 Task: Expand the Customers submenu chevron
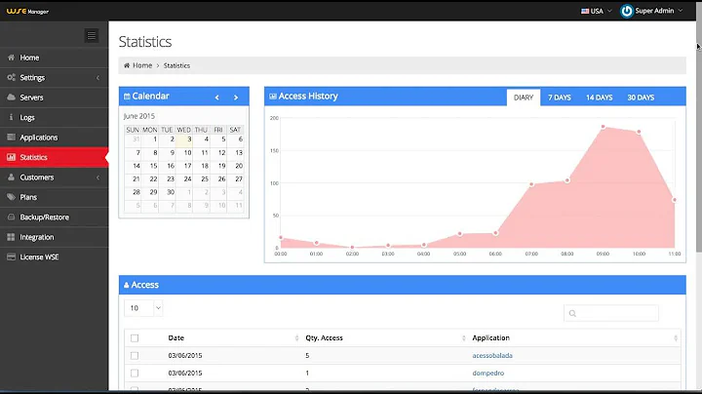click(98, 177)
